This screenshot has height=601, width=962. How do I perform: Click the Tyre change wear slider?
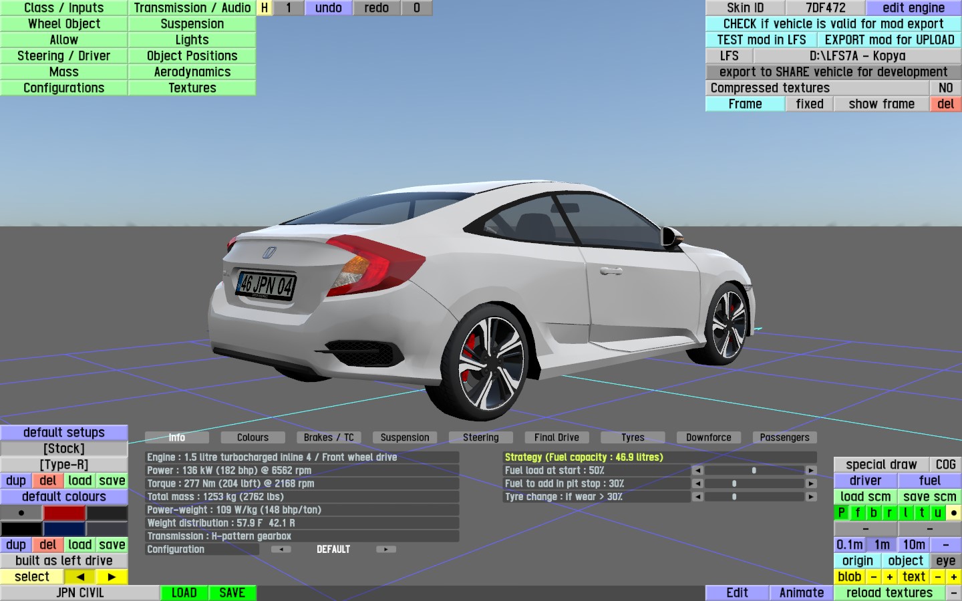point(754,497)
